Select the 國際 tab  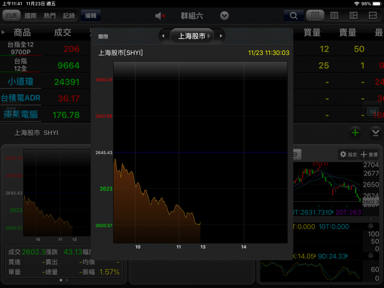coord(30,15)
